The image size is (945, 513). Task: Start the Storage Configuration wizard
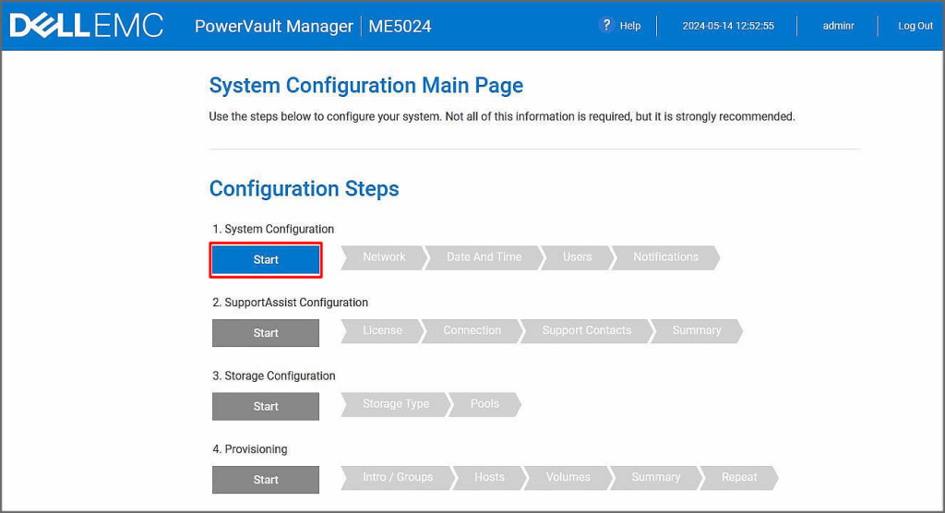(266, 406)
